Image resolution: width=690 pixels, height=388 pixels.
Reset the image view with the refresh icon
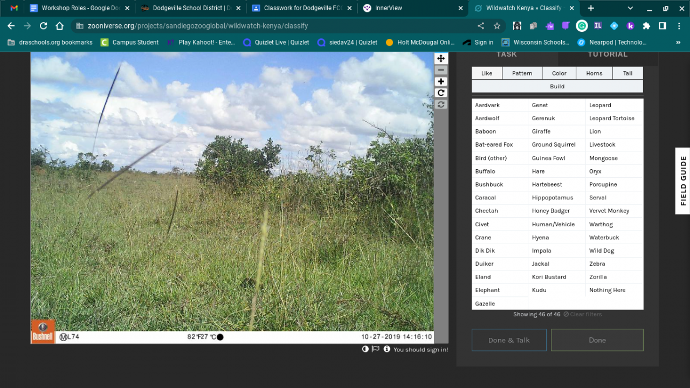pos(441,105)
